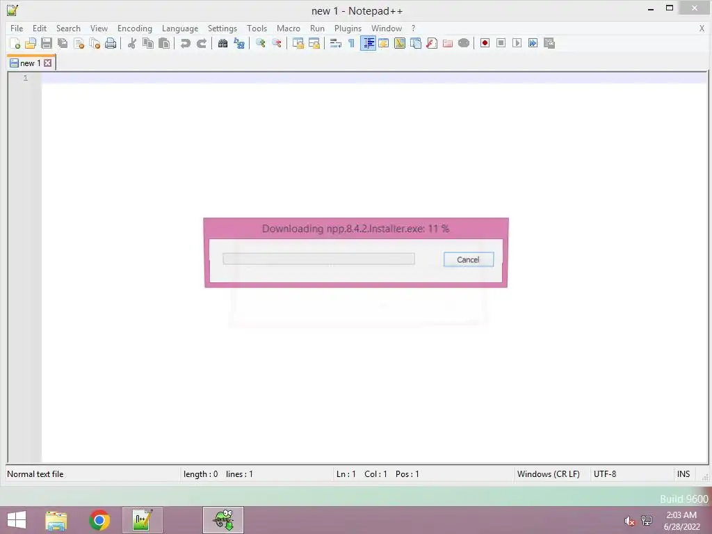Click the 'INS' status bar indicator
This screenshot has width=712, height=534.
(683, 474)
